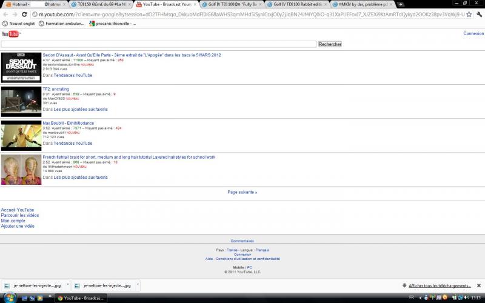The image size is (485, 303).
Task: Click the volume speaker tray icon
Action: pos(466,298)
